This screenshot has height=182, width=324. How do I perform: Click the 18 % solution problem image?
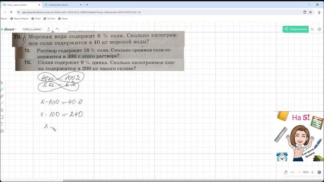tap(100, 53)
